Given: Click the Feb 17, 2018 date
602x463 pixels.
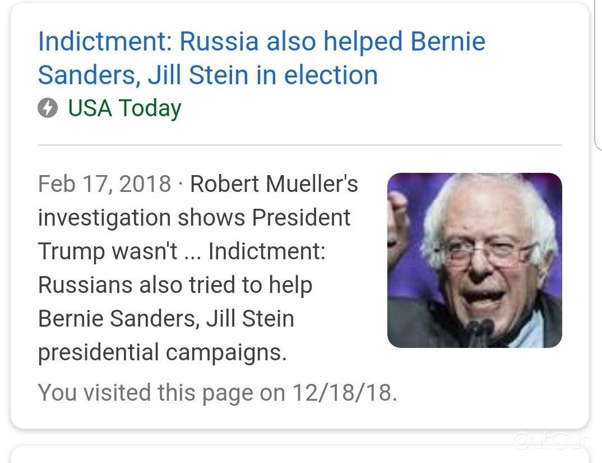Looking at the screenshot, I should (x=104, y=184).
